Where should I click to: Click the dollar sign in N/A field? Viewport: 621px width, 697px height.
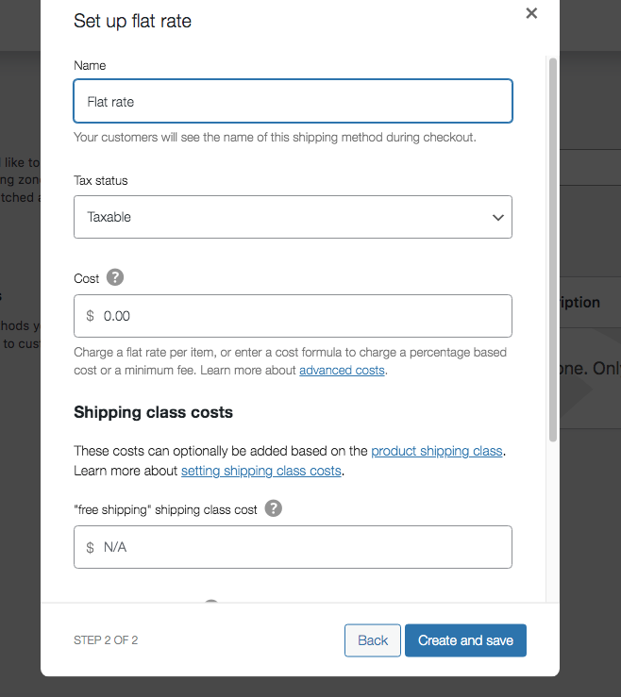tap(90, 547)
